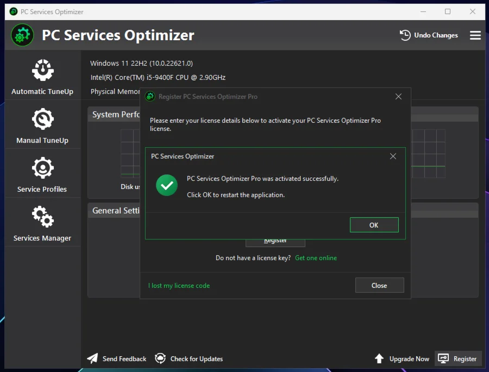
Task: Click the Upgrade Now label
Action: [409, 358]
